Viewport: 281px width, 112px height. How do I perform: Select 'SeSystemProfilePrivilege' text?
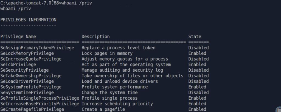click(31, 87)
